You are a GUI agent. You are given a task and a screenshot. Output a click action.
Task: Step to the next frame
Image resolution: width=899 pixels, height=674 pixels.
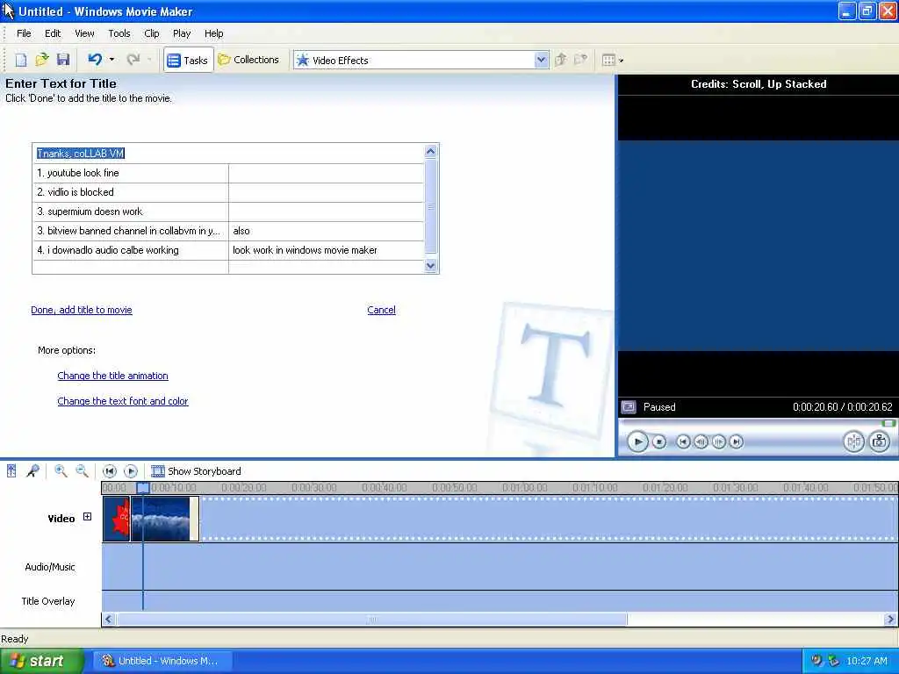pos(718,442)
